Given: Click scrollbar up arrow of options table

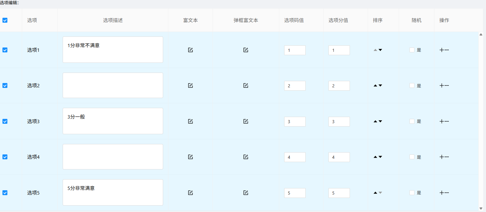Looking at the screenshot, I should (x=481, y=34).
